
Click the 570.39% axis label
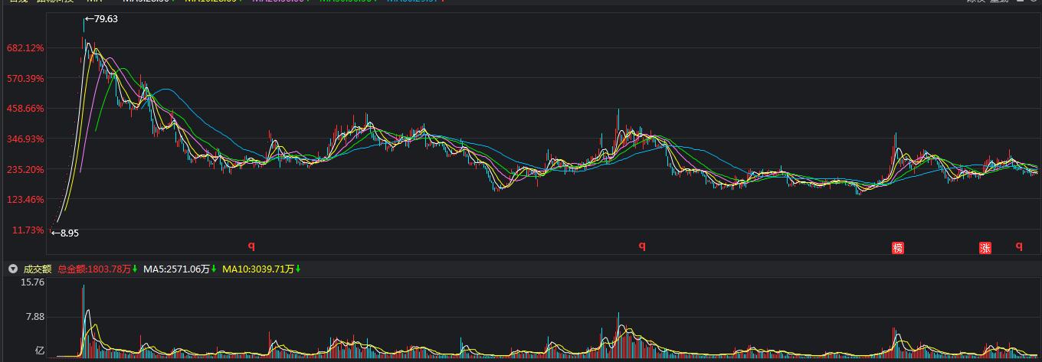coord(25,78)
